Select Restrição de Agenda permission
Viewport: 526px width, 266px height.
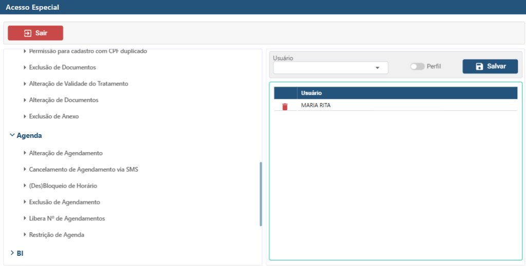57,235
